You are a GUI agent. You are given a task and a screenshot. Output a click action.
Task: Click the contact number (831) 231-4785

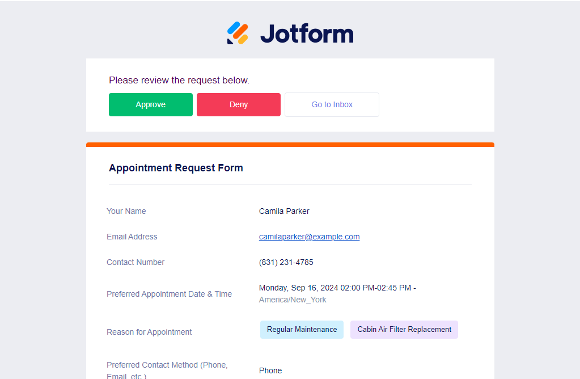[x=286, y=262]
